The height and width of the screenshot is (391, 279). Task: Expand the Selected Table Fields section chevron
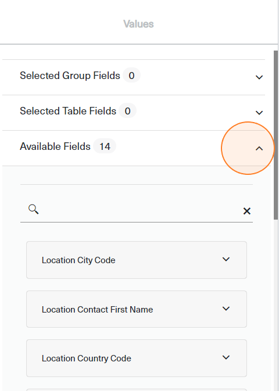coord(259,113)
